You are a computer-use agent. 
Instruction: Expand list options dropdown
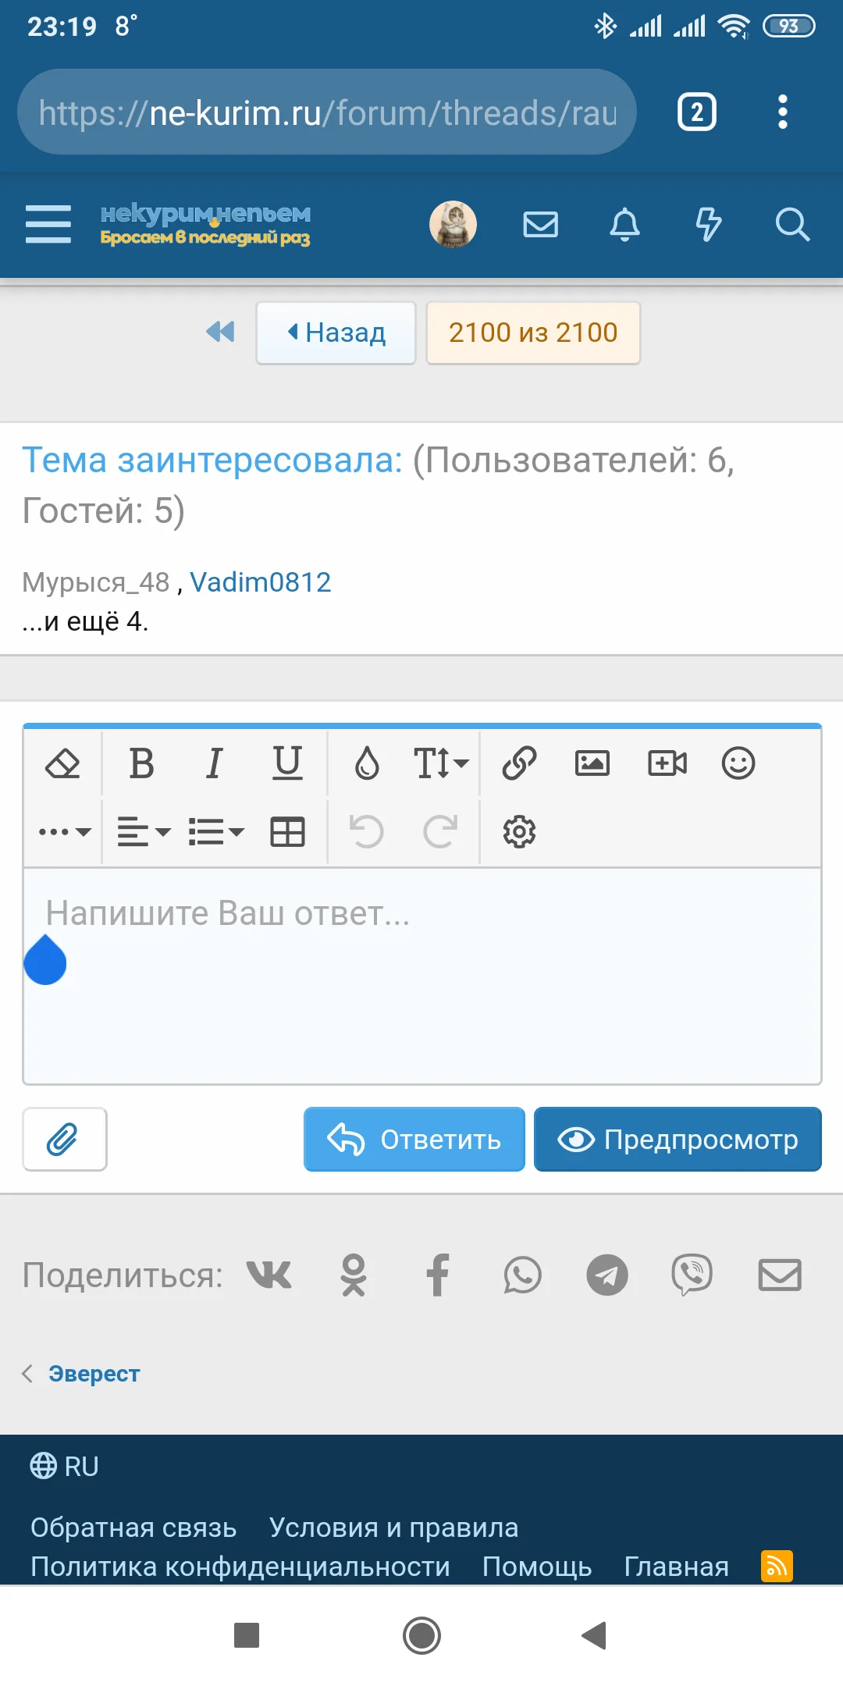tap(216, 832)
